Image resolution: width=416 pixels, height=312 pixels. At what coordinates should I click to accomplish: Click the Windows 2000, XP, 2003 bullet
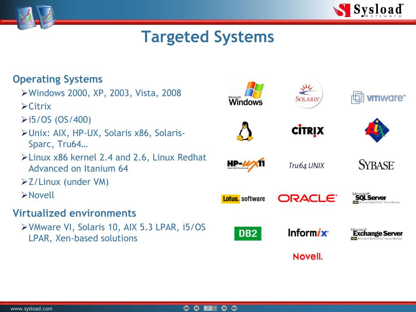(105, 93)
